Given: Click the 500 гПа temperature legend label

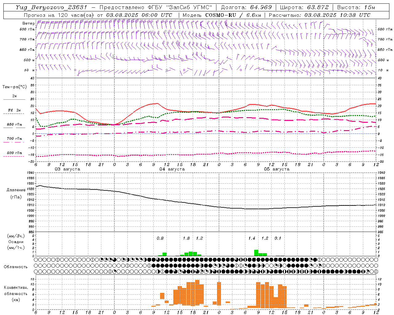Looking at the screenshot, I should (x=14, y=153).
